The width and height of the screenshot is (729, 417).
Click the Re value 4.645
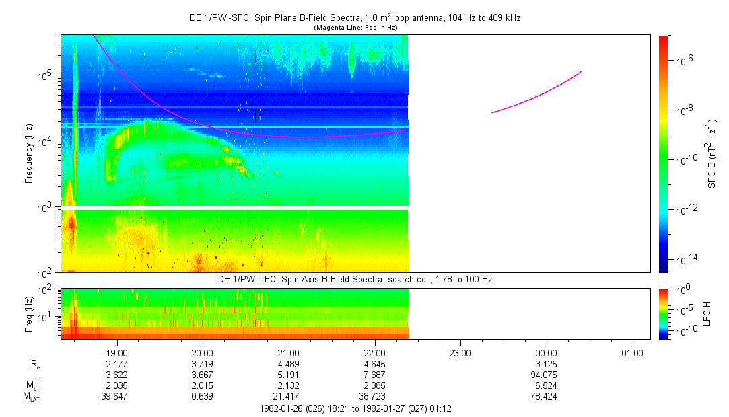coord(375,364)
